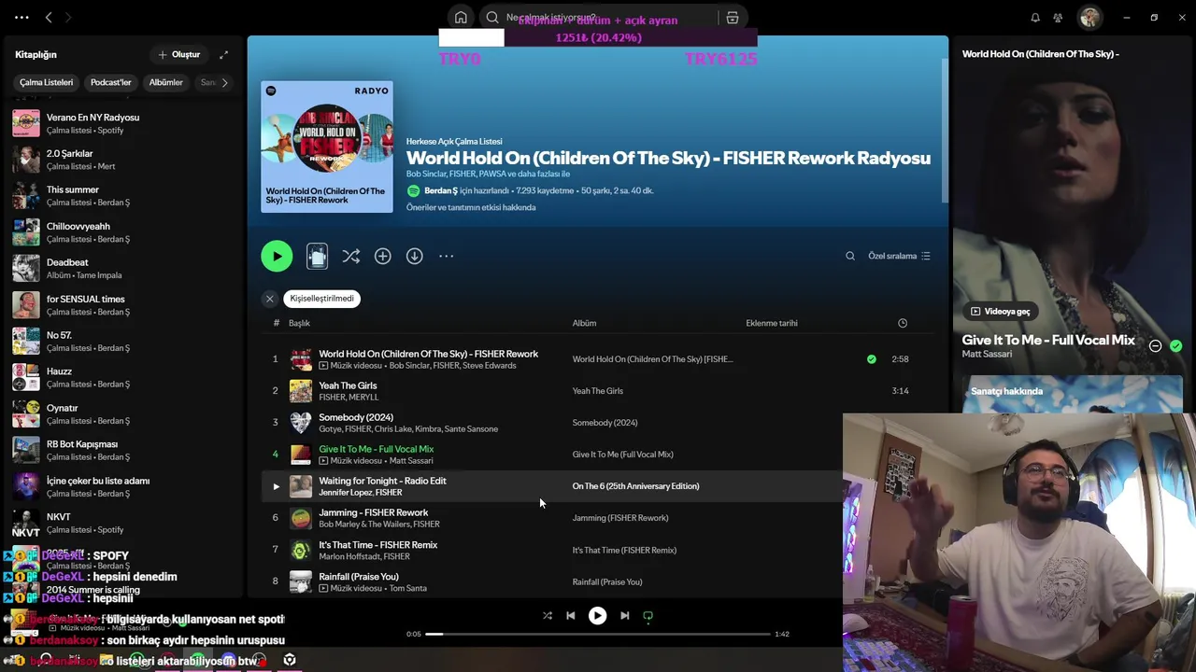This screenshot has height=672, width=1196.
Task: Skip to previous track
Action: [570, 616]
